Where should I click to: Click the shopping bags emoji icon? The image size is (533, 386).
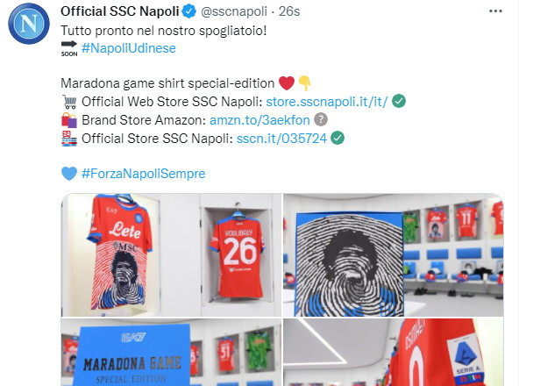[69, 120]
